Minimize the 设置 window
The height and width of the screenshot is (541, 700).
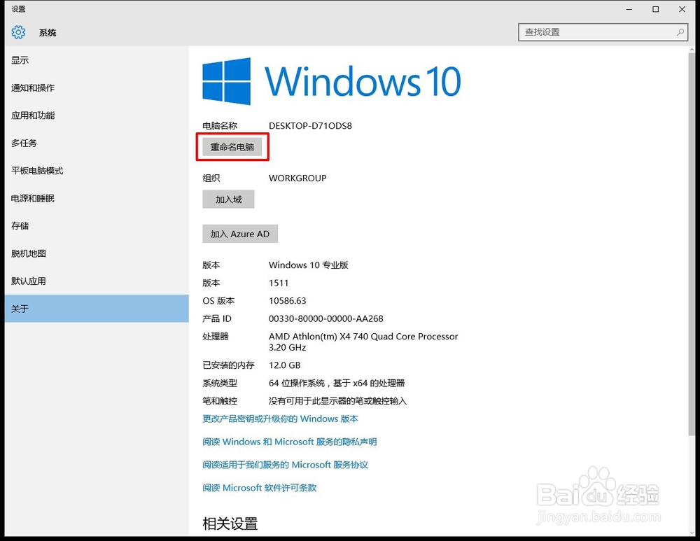629,9
